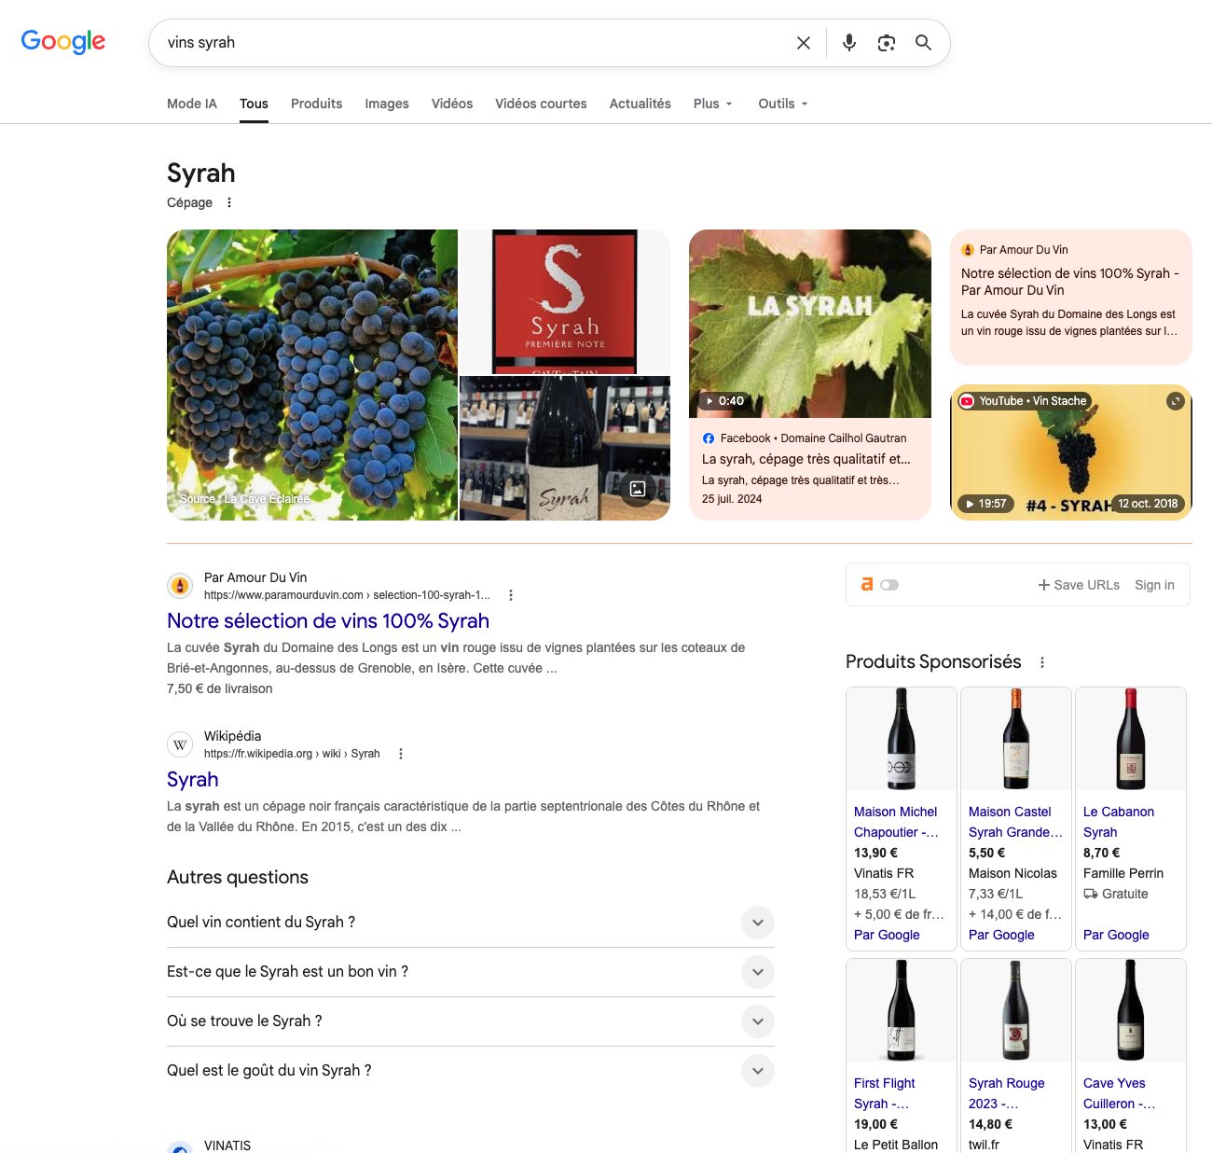Click the Le Cabanon Syrah bottle image

pyautogui.click(x=1131, y=739)
